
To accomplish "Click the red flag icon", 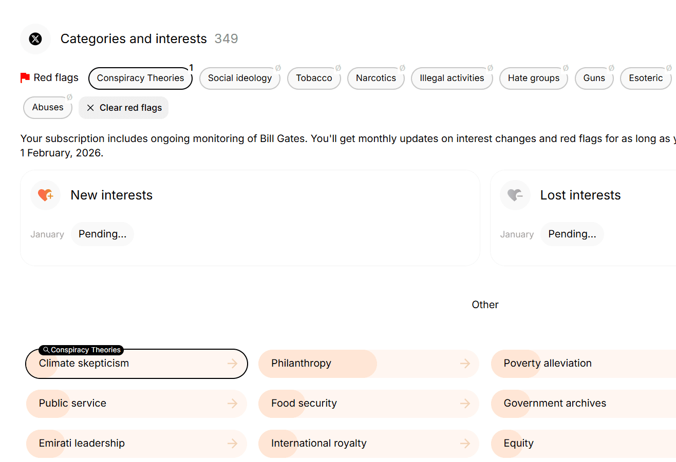I will pyautogui.click(x=25, y=78).
